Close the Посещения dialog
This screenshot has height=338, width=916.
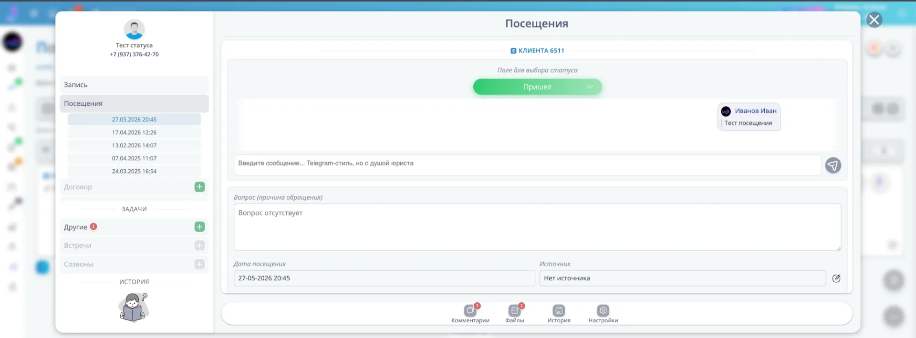tap(874, 20)
